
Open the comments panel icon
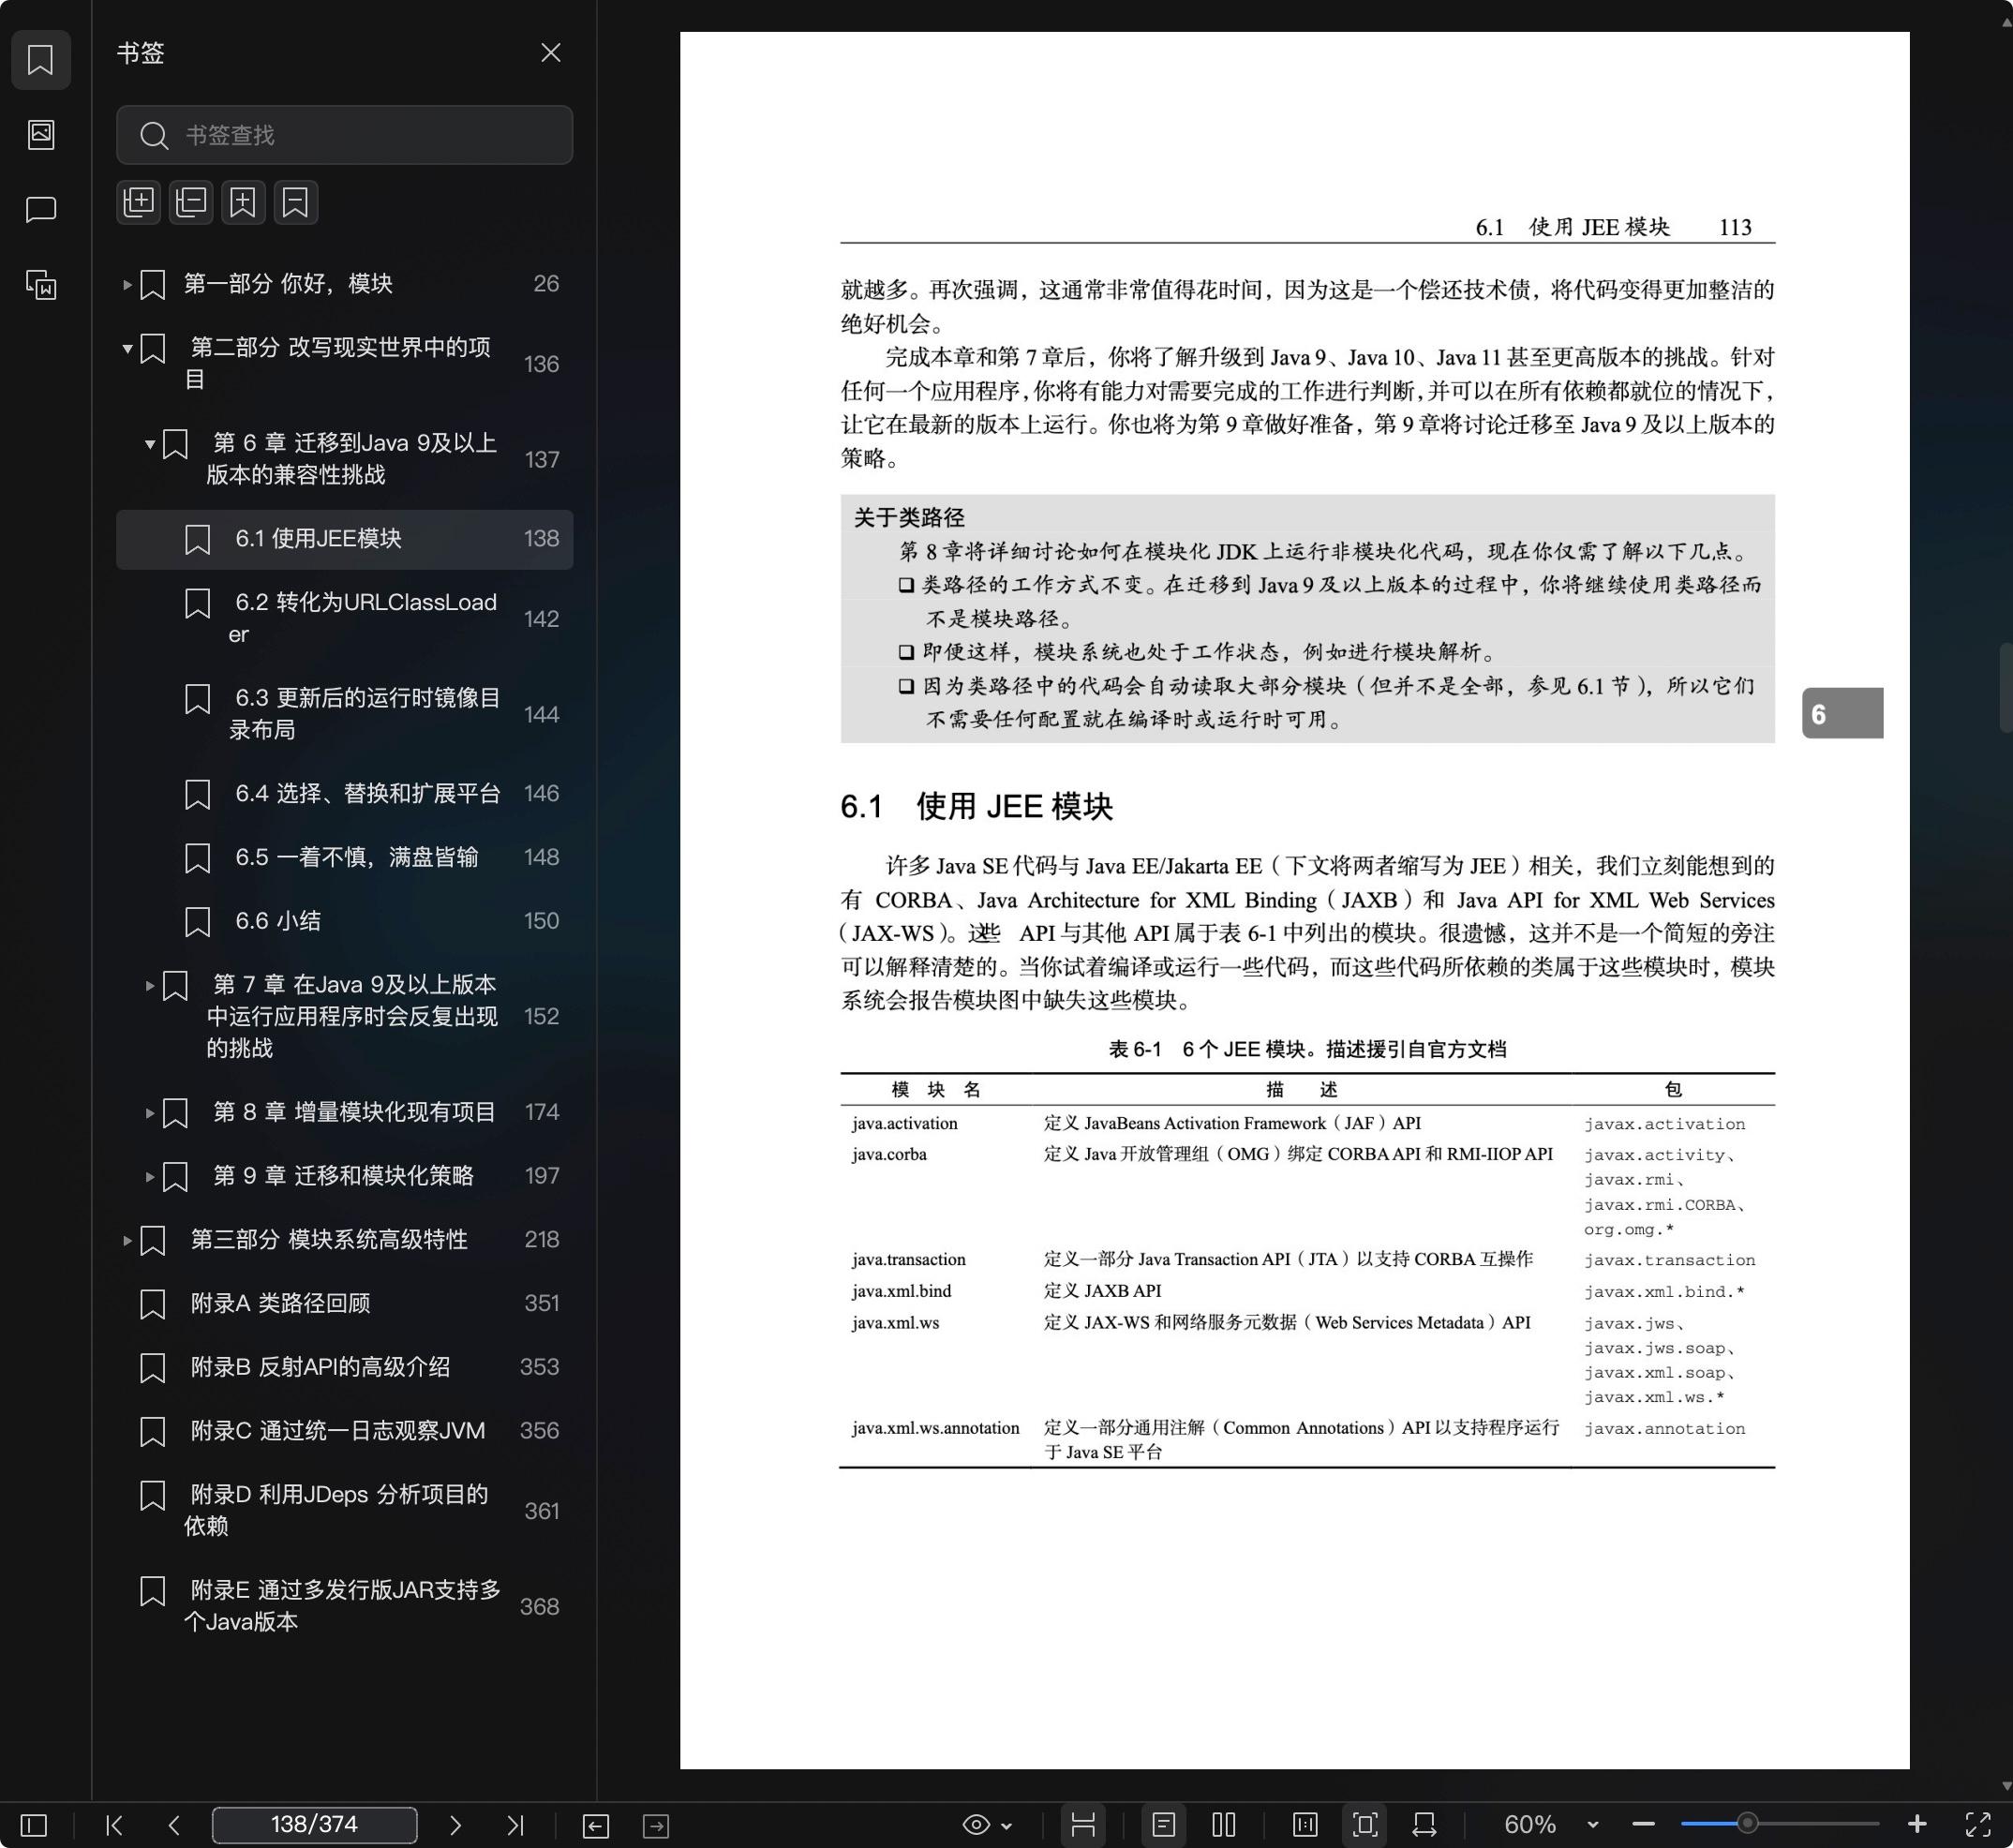tap(40, 209)
